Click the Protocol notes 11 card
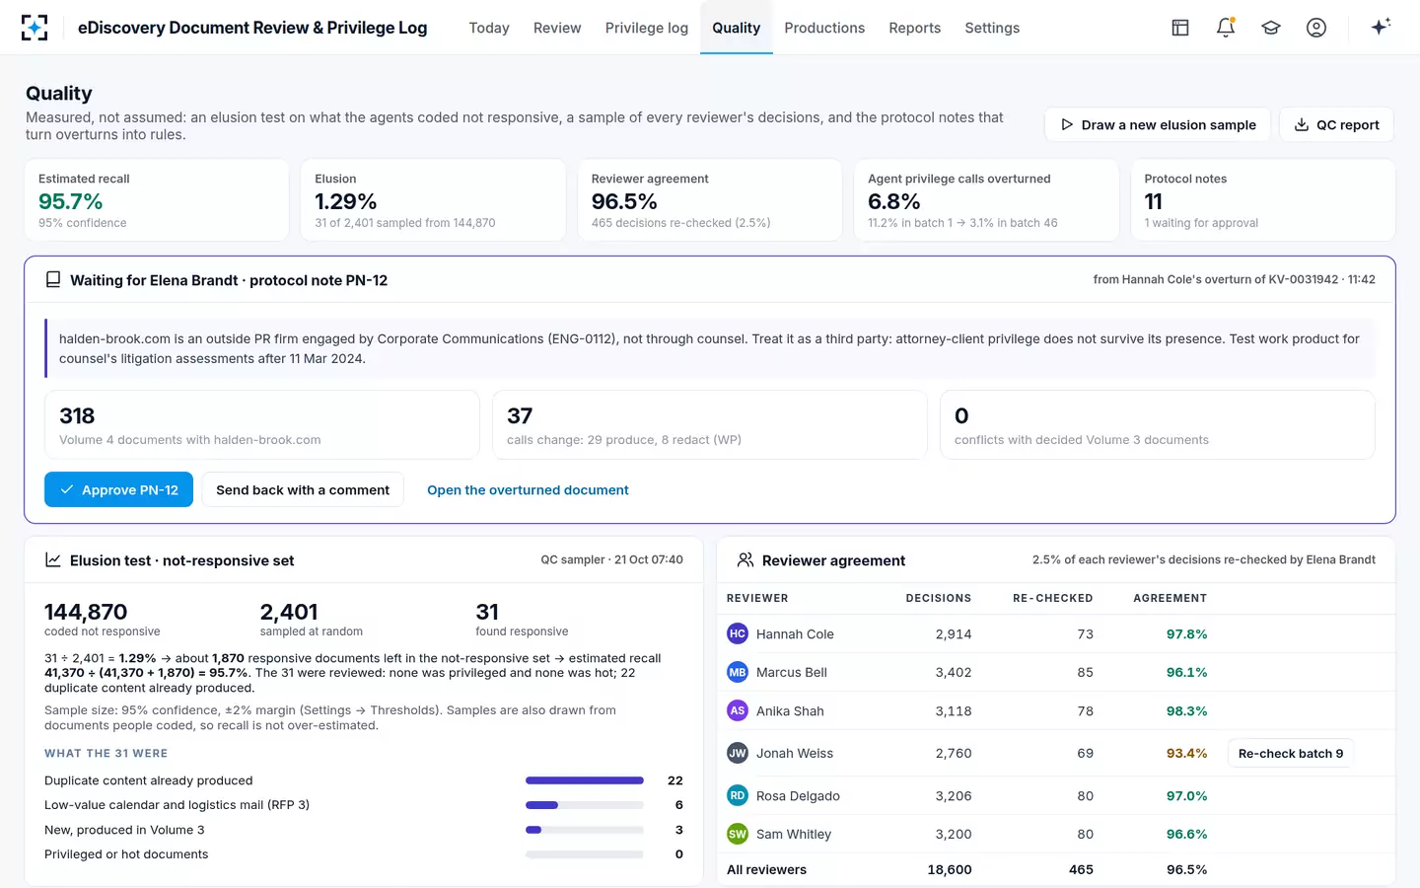Viewport: 1420px width, 888px height. click(1263, 200)
